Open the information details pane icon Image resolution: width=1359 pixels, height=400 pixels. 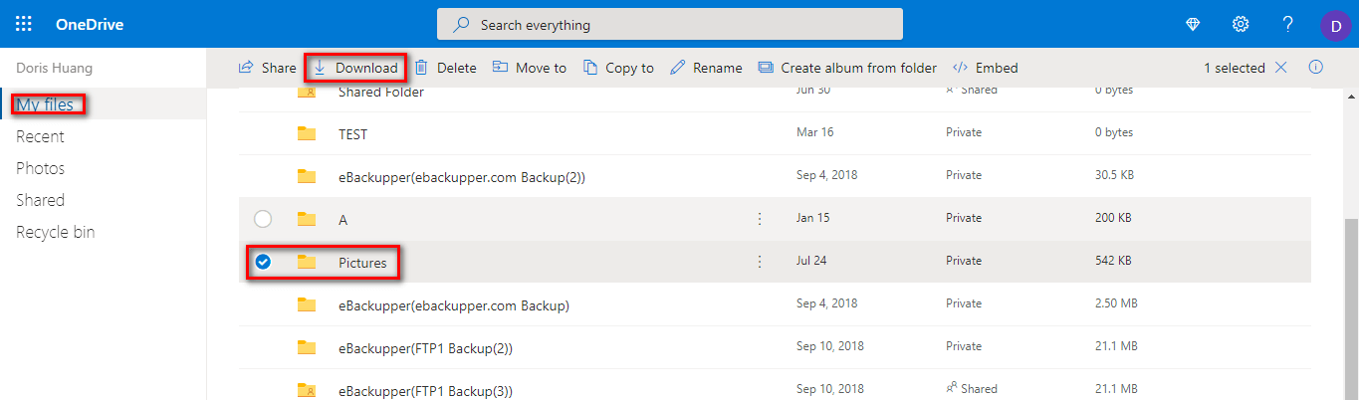pyautogui.click(x=1315, y=68)
